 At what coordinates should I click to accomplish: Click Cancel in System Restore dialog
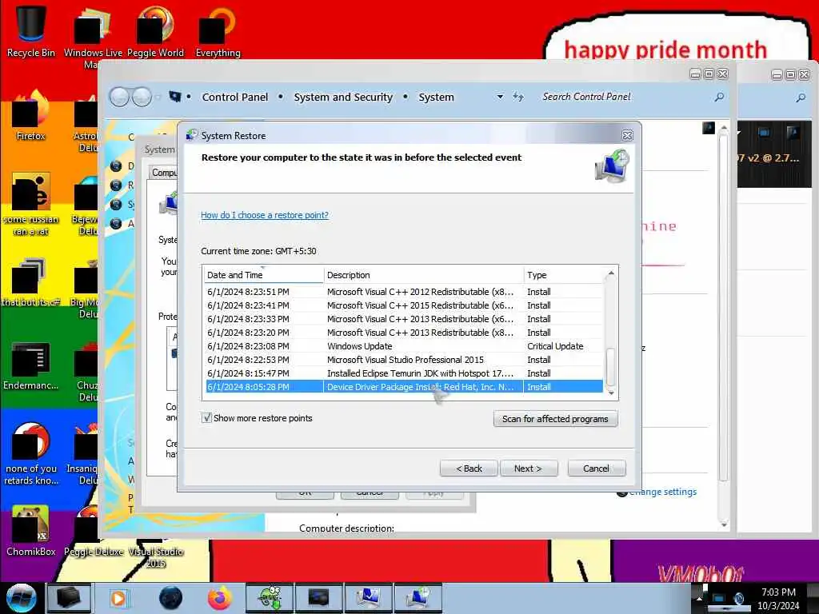[597, 468]
